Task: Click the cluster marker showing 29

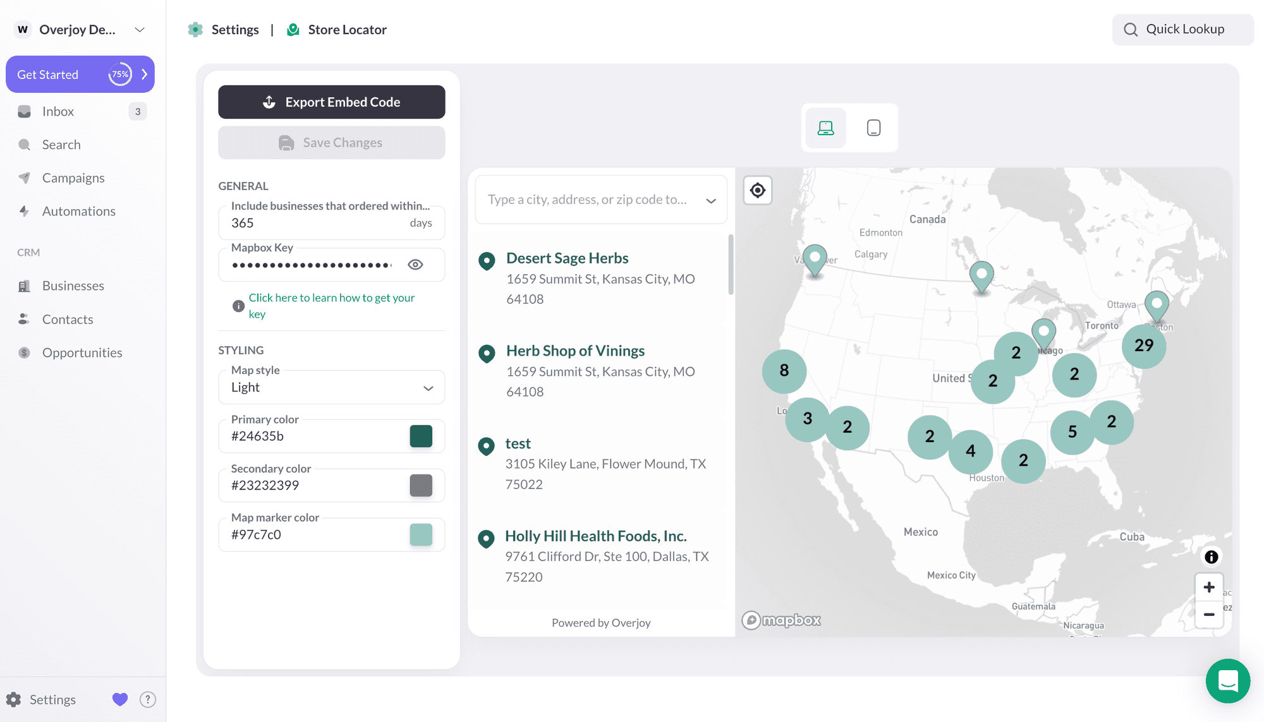Action: tap(1144, 346)
